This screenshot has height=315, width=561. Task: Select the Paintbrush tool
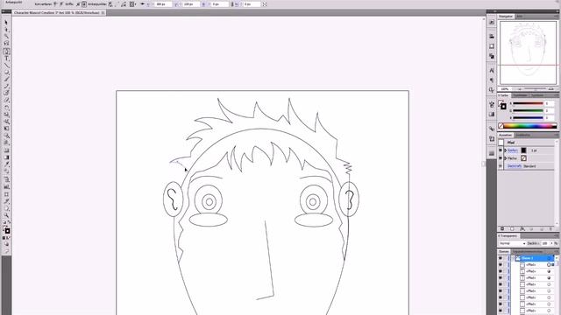(x=6, y=80)
